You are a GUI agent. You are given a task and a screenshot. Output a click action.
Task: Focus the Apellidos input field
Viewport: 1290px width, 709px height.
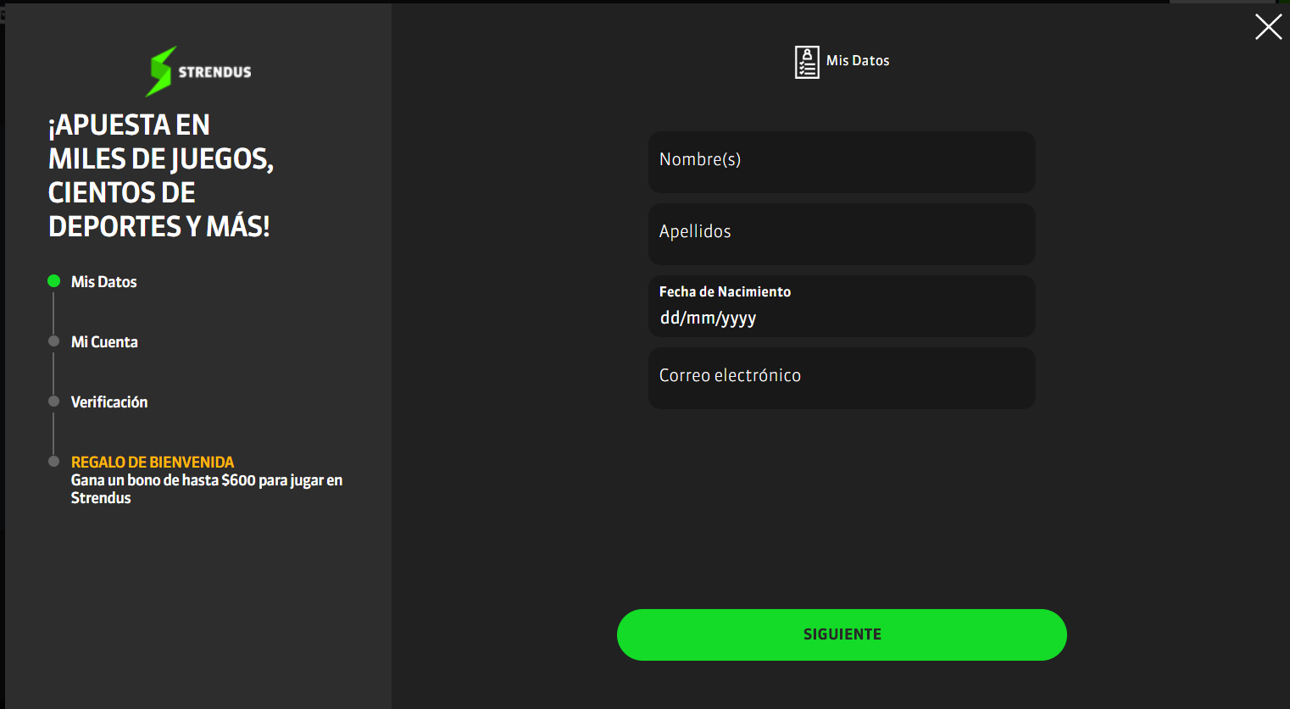click(842, 234)
